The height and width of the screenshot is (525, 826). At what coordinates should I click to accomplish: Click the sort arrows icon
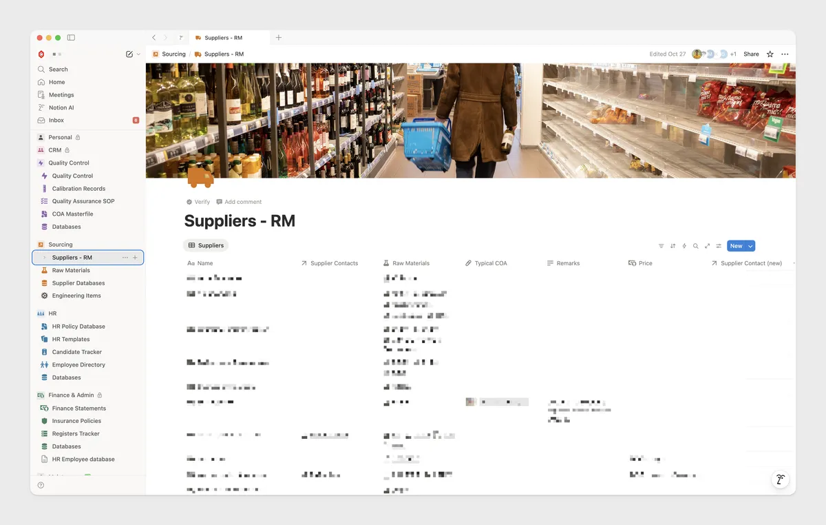coord(673,246)
